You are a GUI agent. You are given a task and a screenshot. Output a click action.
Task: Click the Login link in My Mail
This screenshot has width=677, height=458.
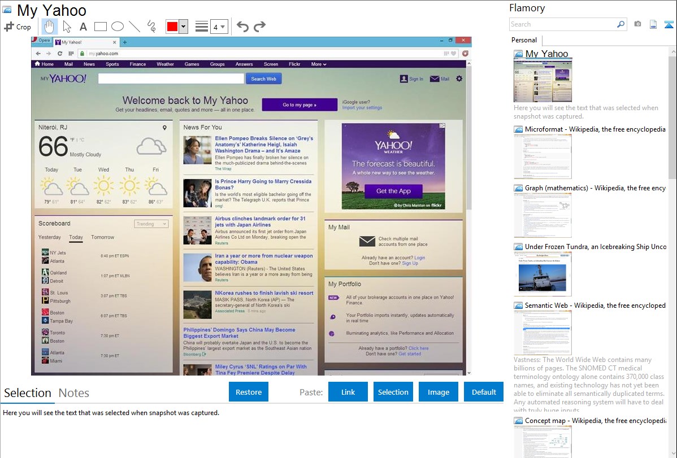(x=420, y=258)
